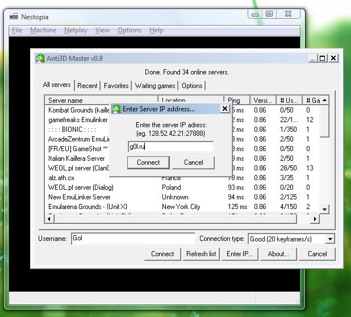Close the Nestopia window

[x=289, y=14]
